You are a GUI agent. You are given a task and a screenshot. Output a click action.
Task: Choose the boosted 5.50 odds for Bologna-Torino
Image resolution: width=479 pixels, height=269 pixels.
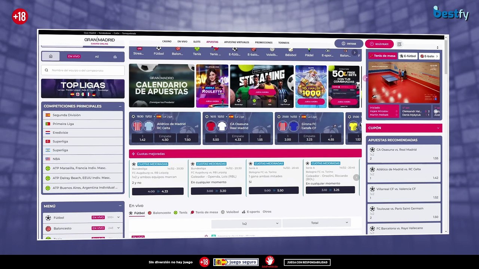click(x=274, y=190)
